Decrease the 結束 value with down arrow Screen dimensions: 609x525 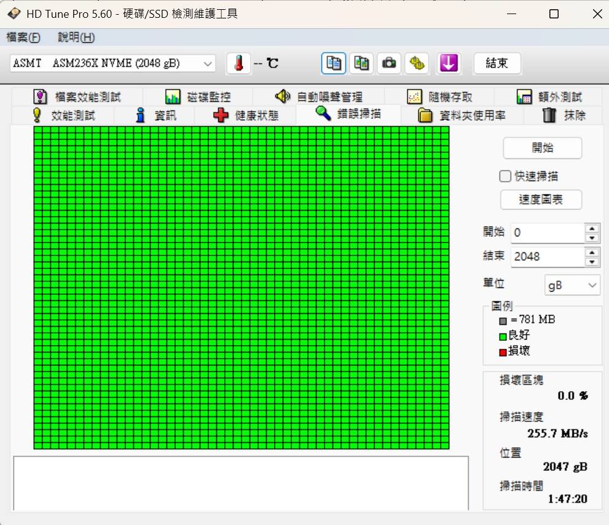592,262
